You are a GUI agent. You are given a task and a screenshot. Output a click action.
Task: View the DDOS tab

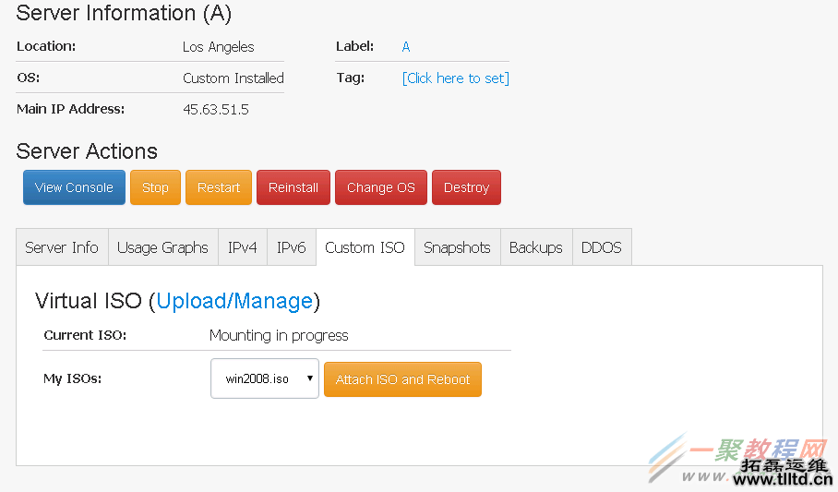coord(602,247)
